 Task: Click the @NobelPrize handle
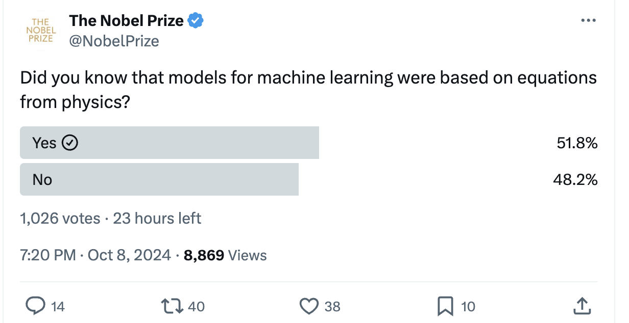click(114, 41)
